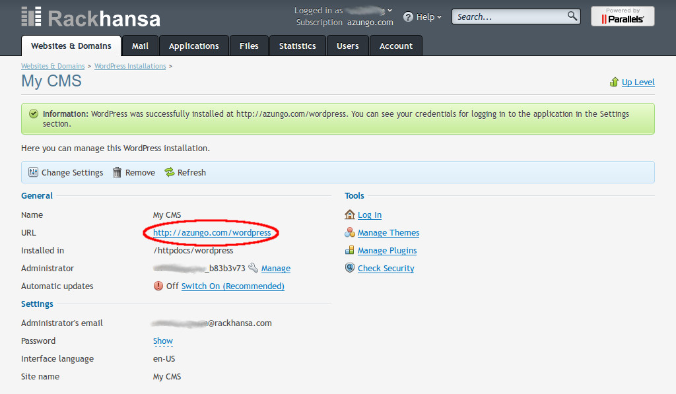The width and height of the screenshot is (676, 394).
Task: Select the Files tab
Action: (x=249, y=46)
